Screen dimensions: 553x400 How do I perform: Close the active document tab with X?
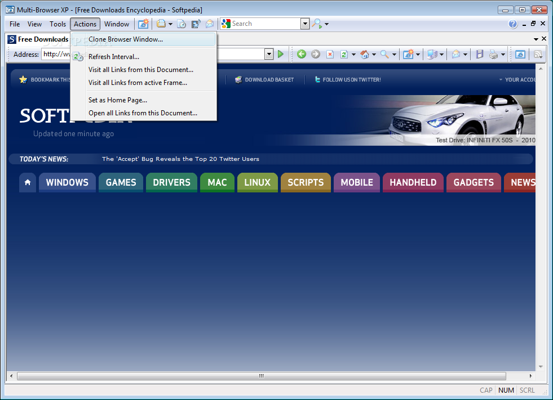(544, 39)
